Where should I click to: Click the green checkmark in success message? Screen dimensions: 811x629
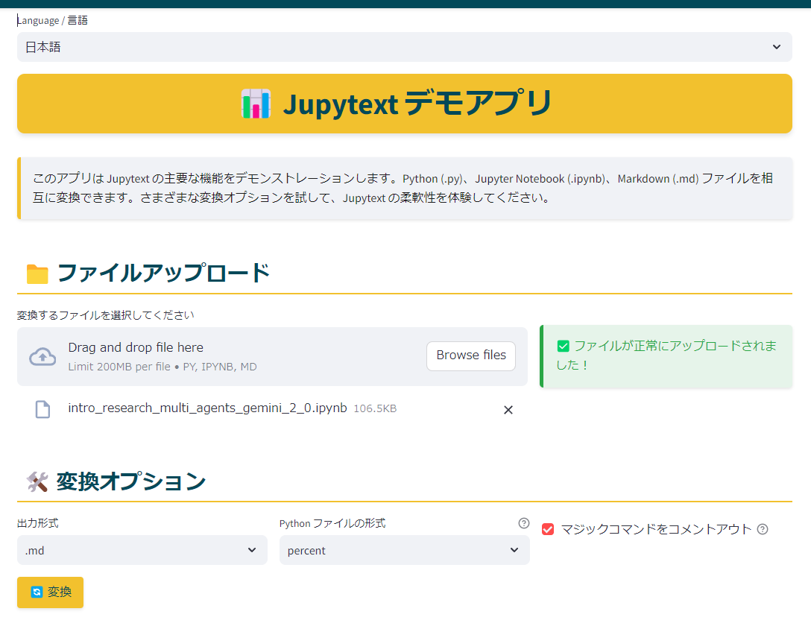pos(564,346)
